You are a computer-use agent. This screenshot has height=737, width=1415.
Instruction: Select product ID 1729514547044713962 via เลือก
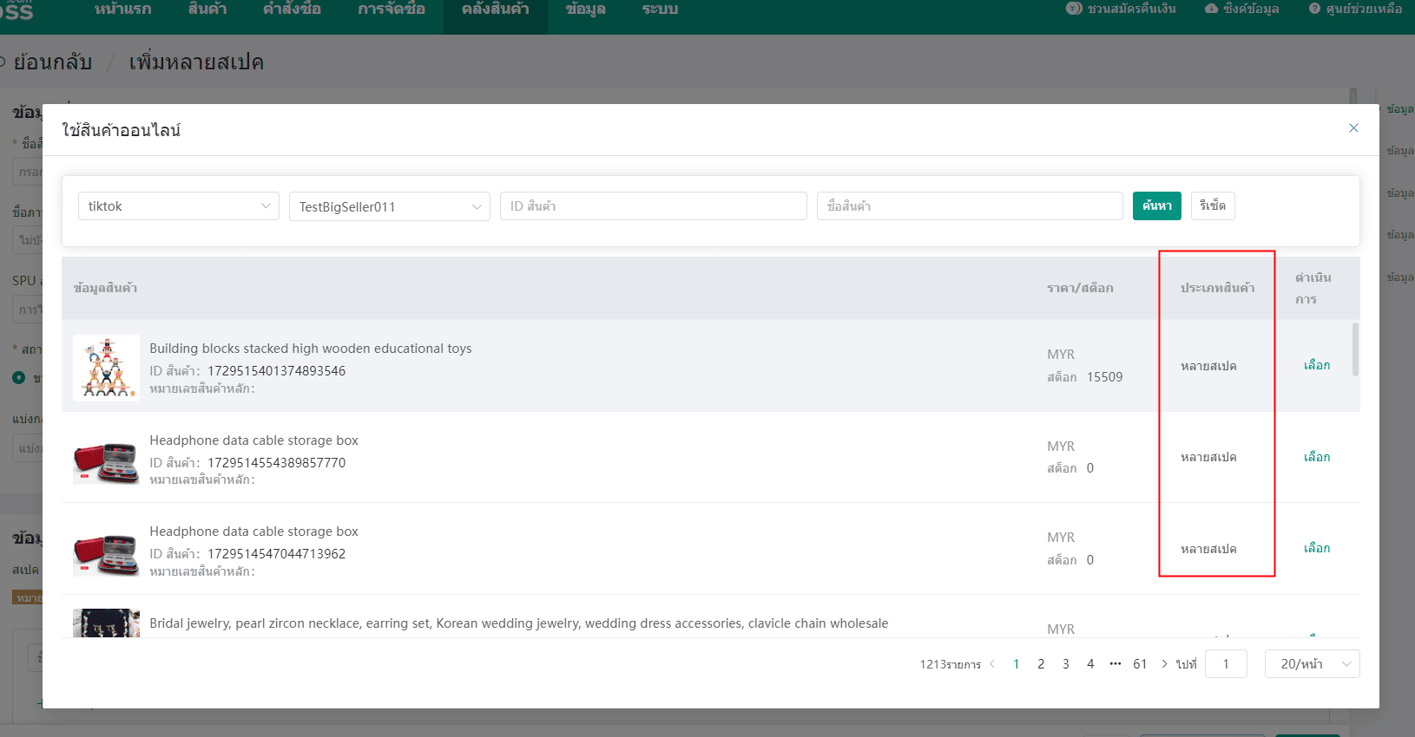1317,548
